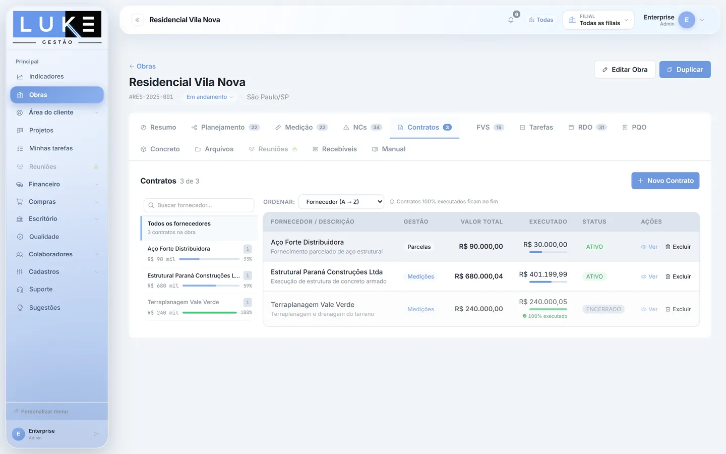Click the trash icon for Terraplanagem Vale Verde
This screenshot has width=726, height=454.
tap(668, 309)
